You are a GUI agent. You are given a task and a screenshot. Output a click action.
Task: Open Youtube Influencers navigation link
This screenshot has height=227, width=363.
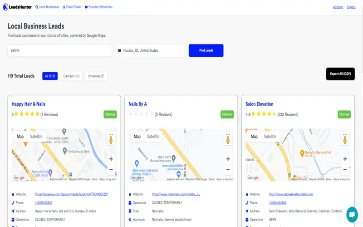[x=98, y=7]
